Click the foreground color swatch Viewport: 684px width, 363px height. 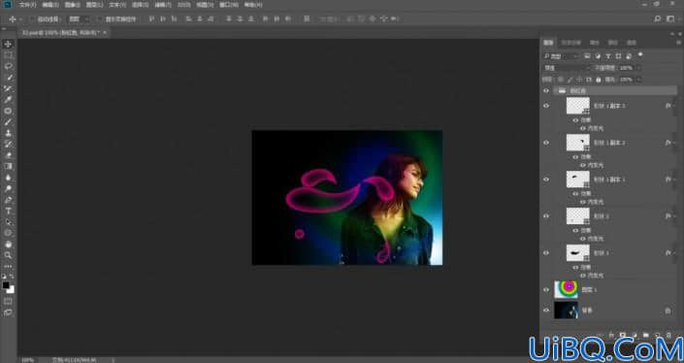coord(6,285)
